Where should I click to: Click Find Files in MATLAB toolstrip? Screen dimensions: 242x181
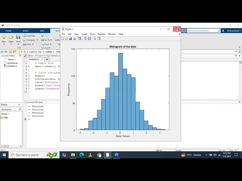tap(29, 36)
